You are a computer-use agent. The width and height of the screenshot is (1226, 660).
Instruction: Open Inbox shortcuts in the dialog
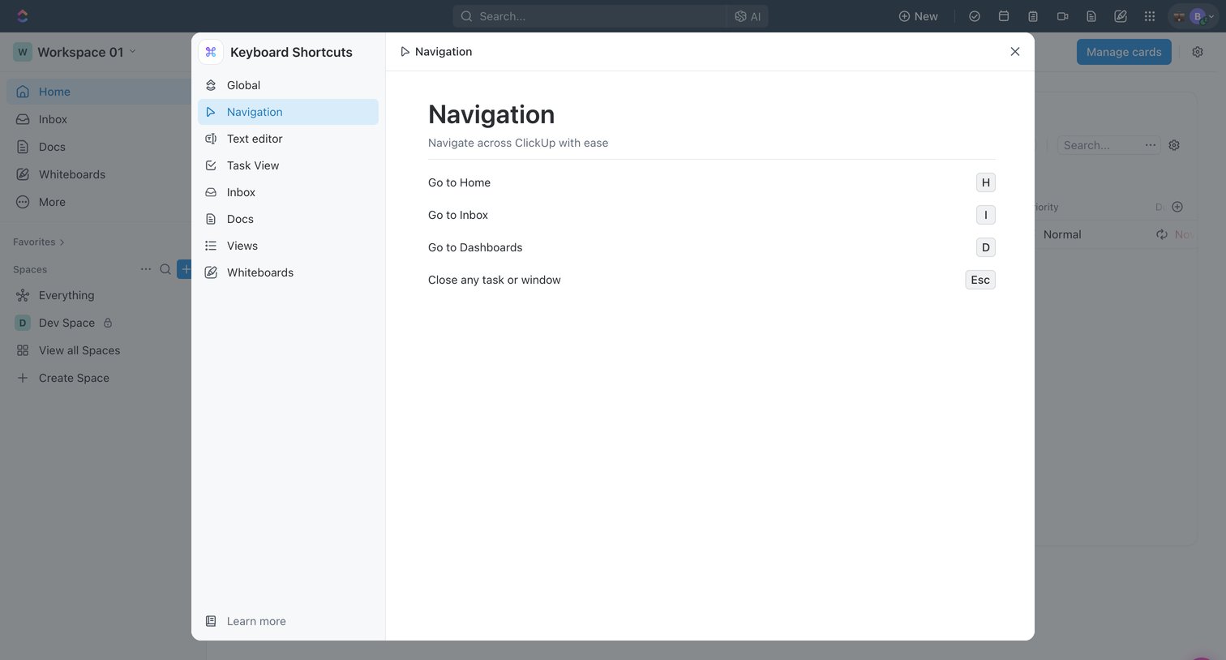point(288,192)
